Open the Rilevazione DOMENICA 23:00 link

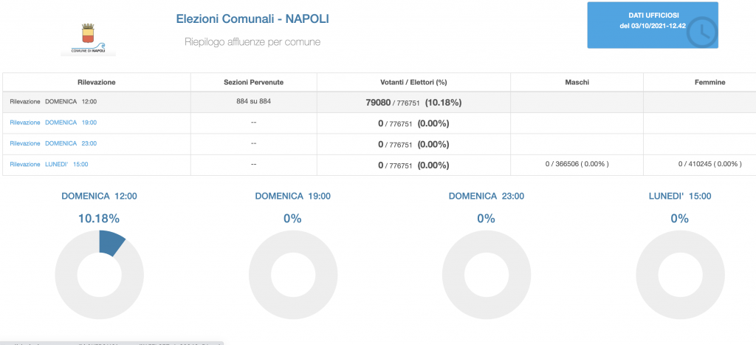(53, 143)
